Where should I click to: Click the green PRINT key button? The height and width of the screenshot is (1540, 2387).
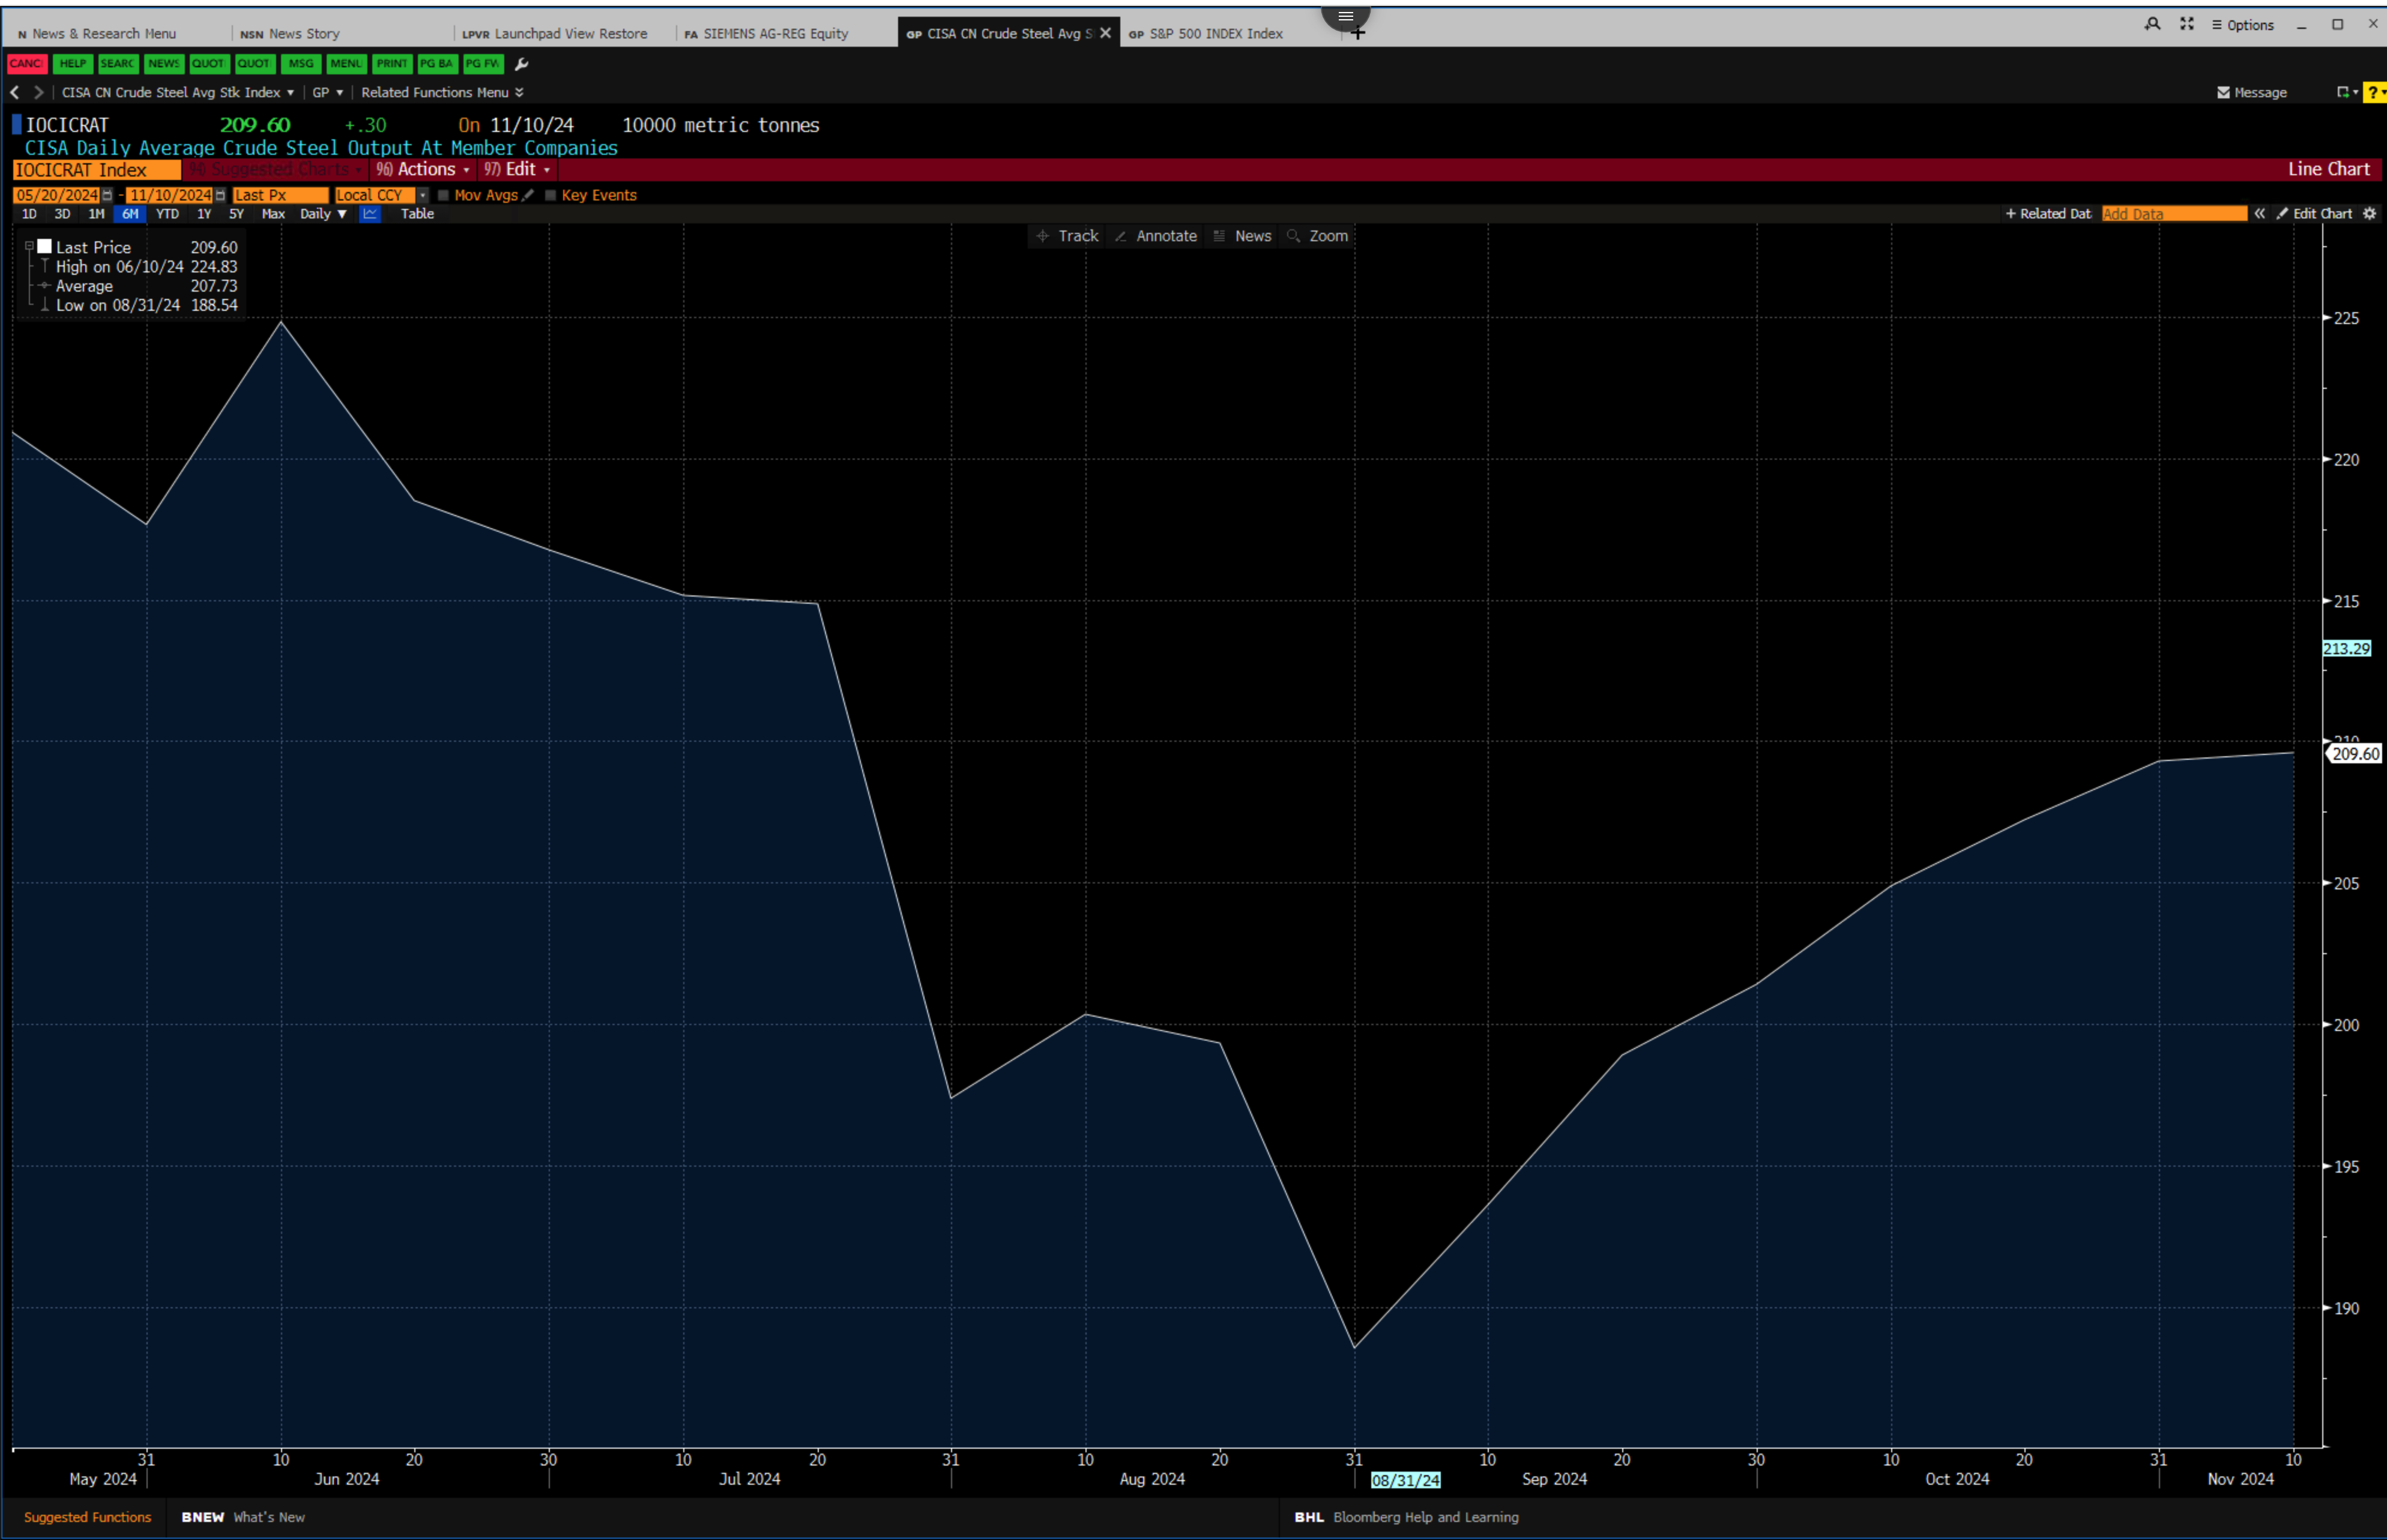(391, 64)
